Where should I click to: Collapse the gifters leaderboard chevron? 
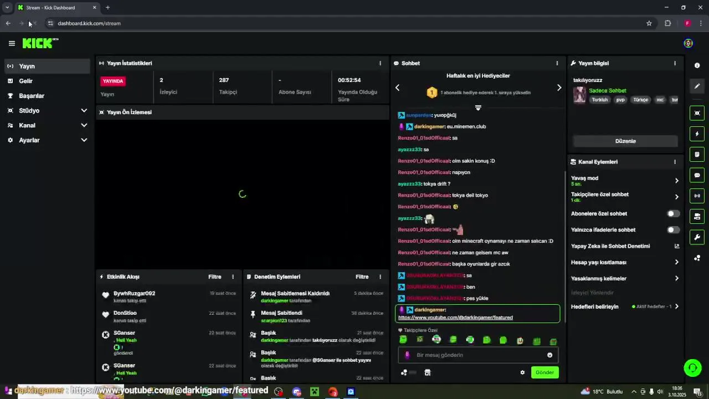pyautogui.click(x=478, y=108)
